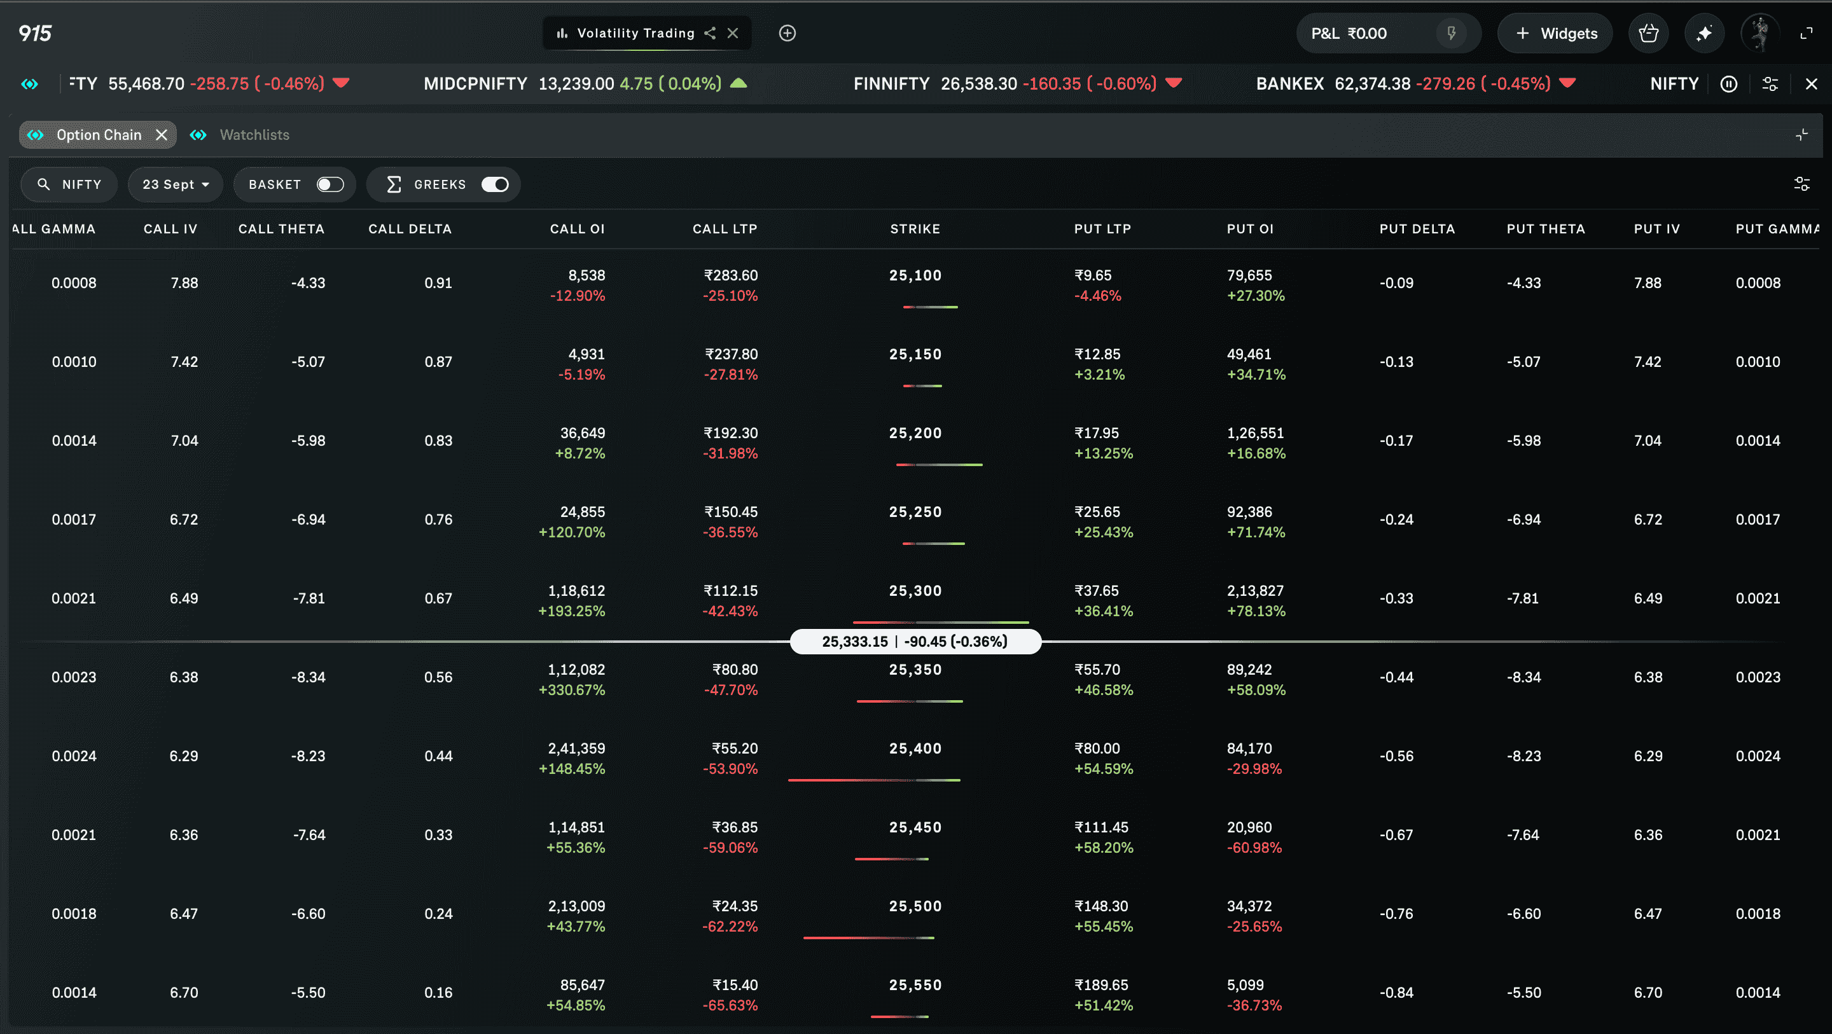Image resolution: width=1832 pixels, height=1034 pixels.
Task: Open the NIFTY symbol search selector
Action: 69,184
